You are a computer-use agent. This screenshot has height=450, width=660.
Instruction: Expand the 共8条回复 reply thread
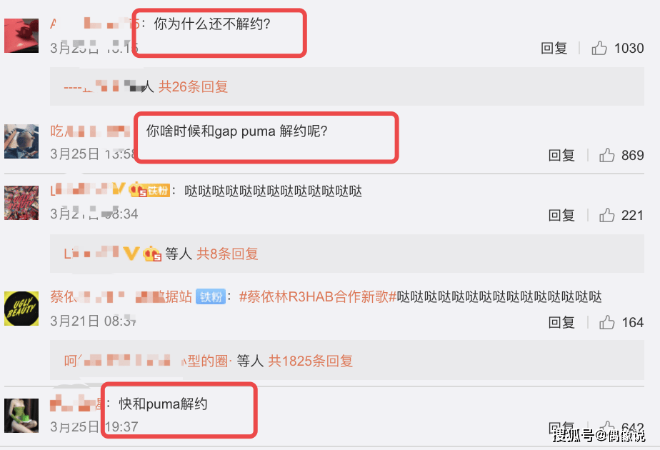click(227, 254)
